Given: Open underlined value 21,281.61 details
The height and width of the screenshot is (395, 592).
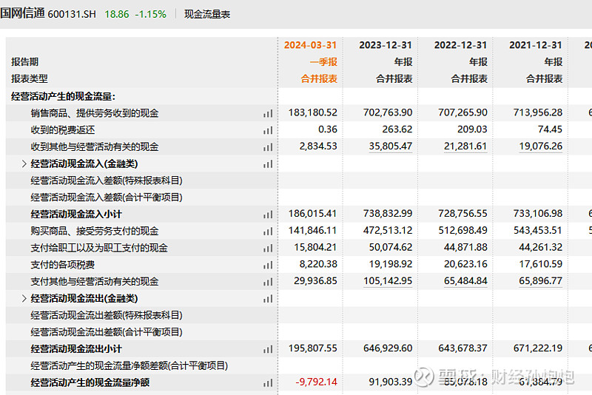Looking at the screenshot, I should coord(465,146).
